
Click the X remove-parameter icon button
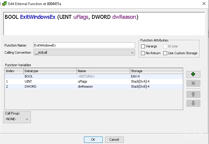pos(193,83)
